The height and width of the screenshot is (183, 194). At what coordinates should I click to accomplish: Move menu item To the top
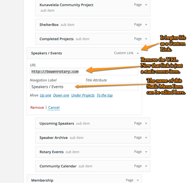coord(105,95)
